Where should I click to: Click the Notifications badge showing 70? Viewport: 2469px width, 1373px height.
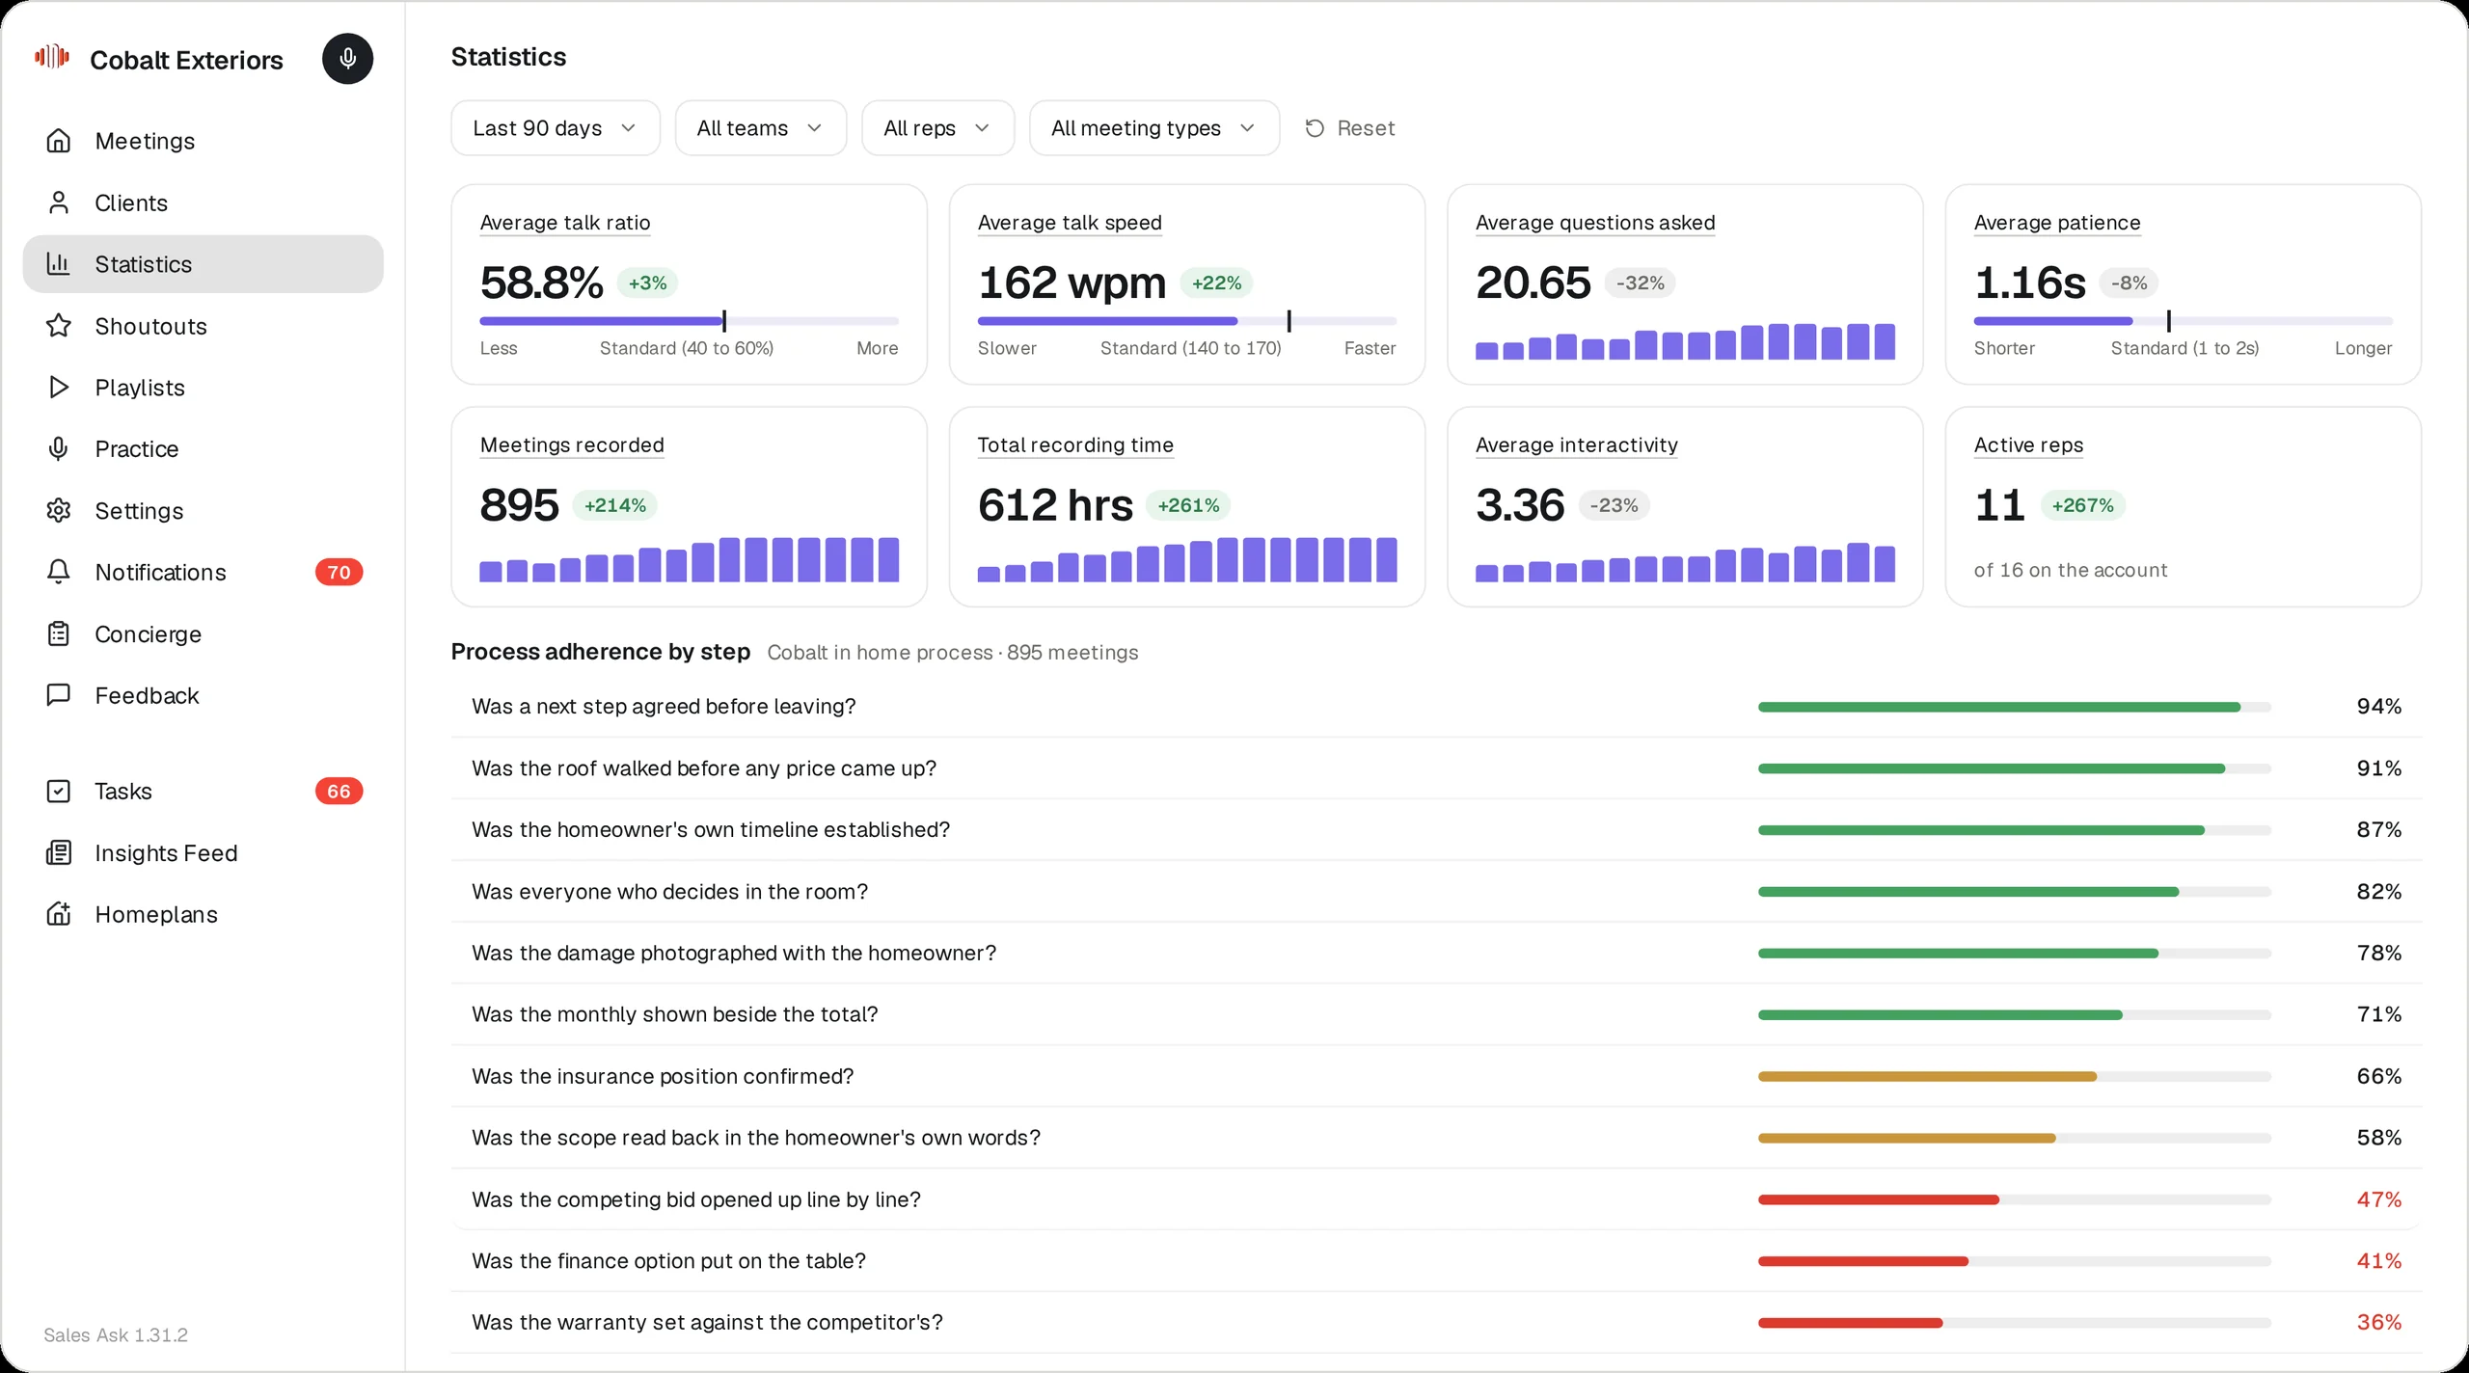tap(339, 573)
